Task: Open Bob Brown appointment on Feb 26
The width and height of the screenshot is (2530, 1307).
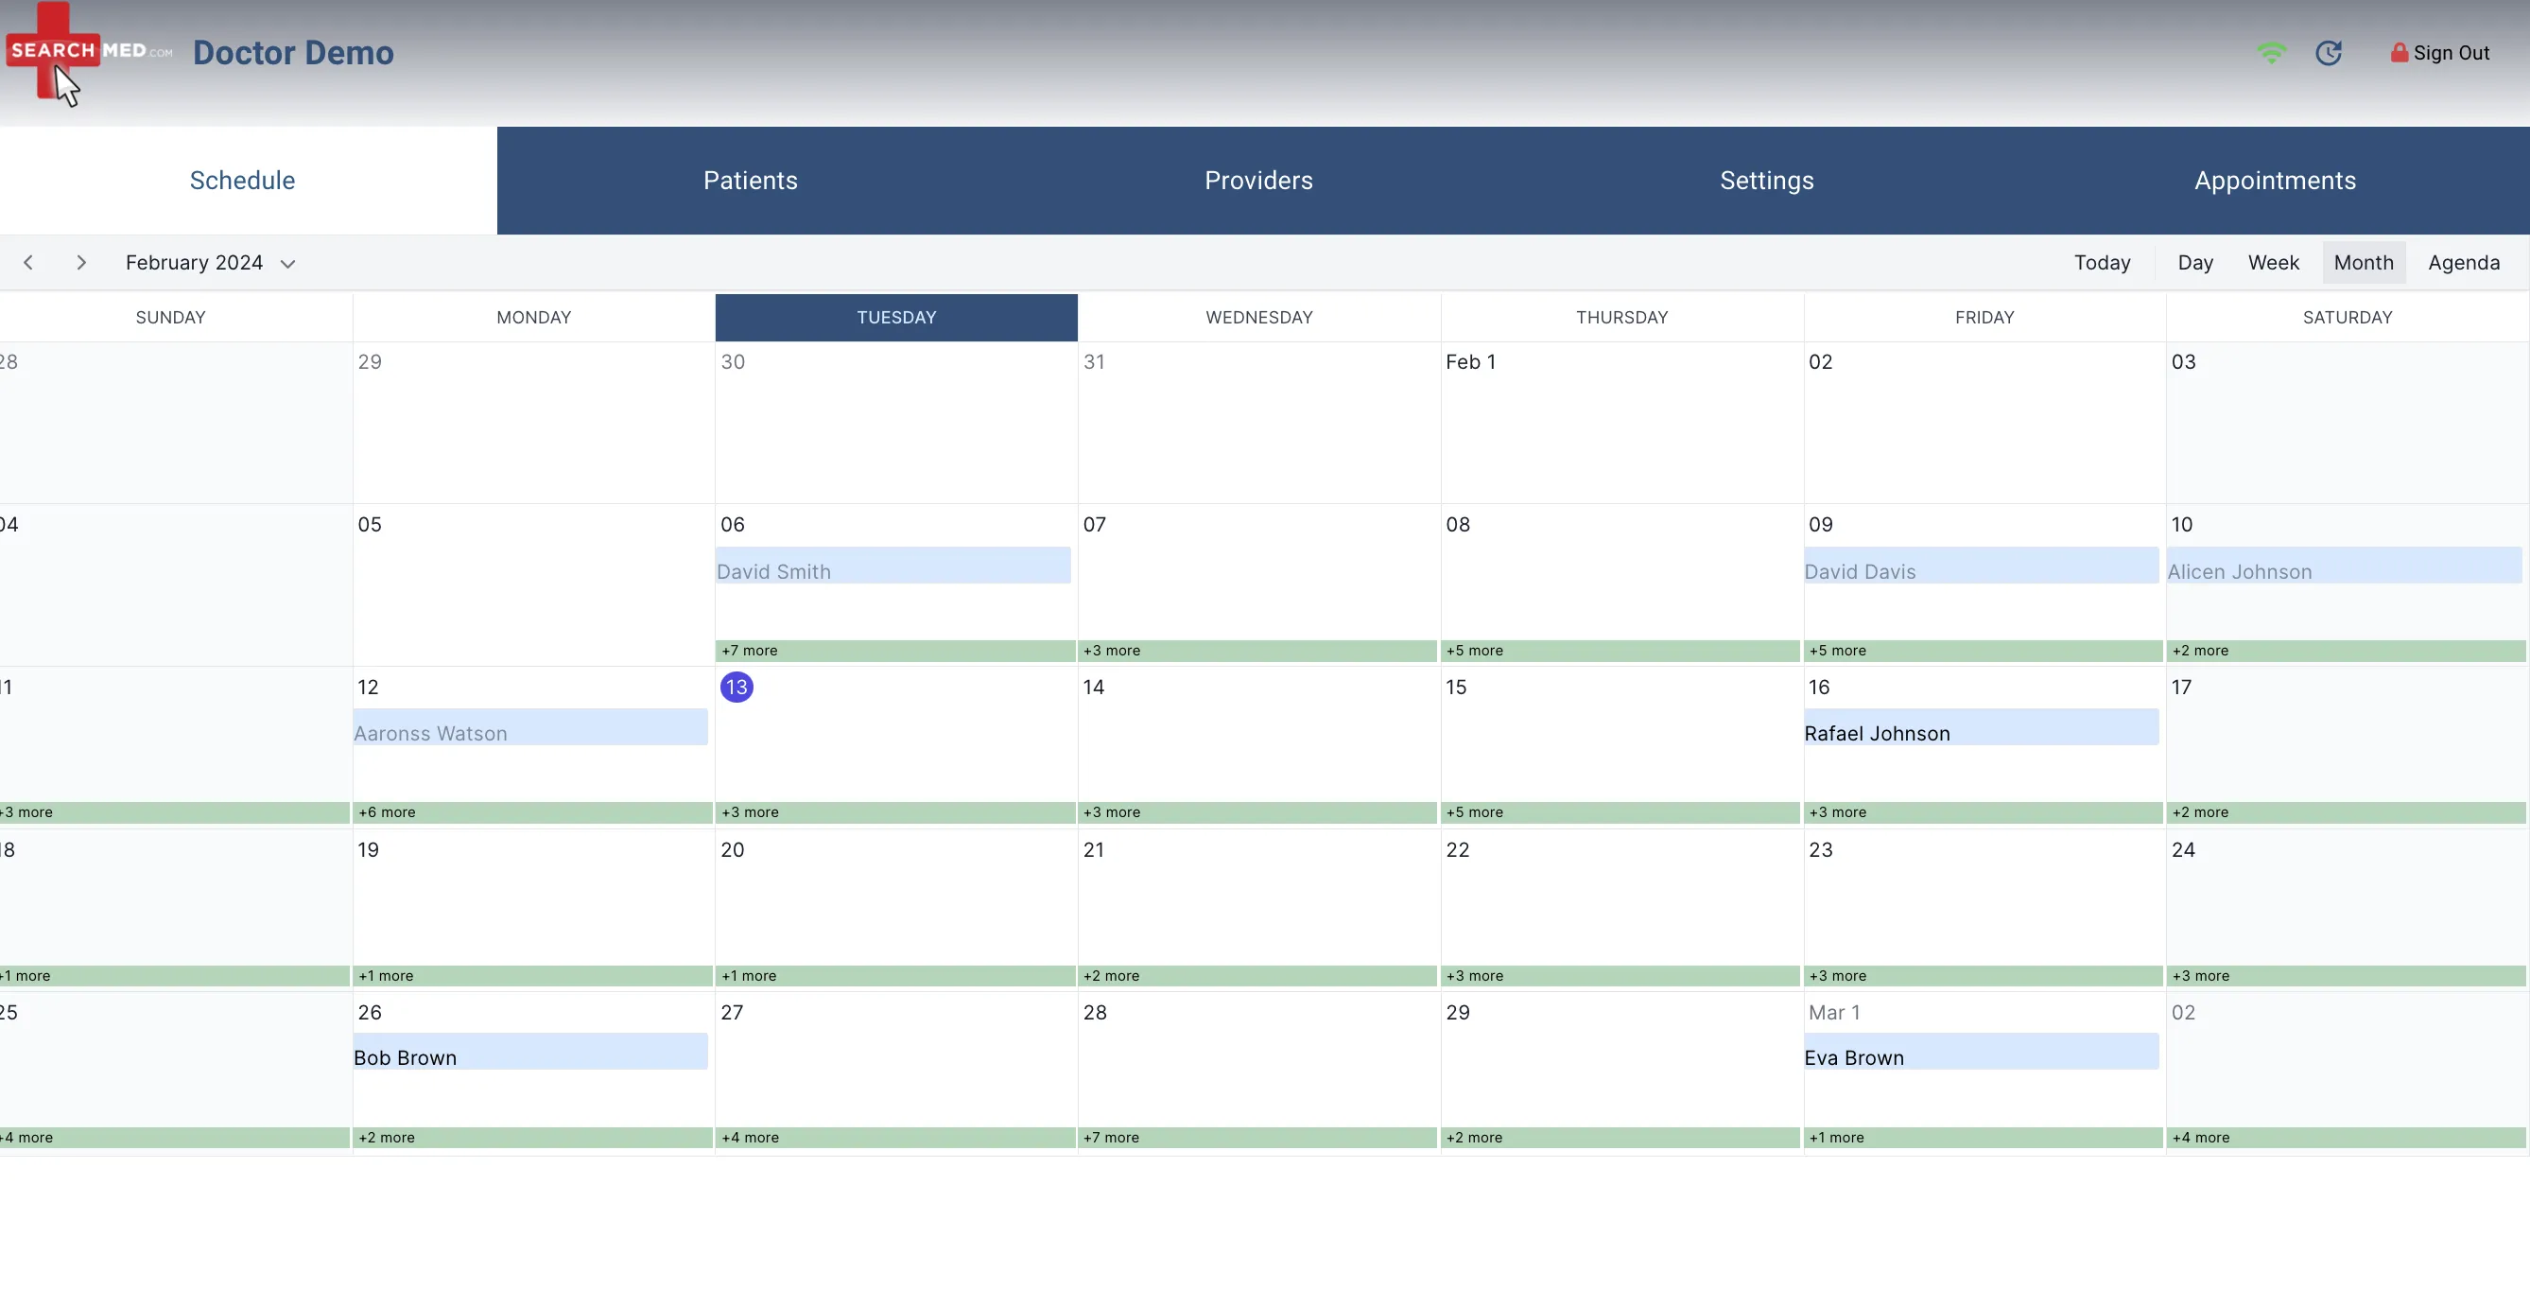Action: pyautogui.click(x=530, y=1052)
